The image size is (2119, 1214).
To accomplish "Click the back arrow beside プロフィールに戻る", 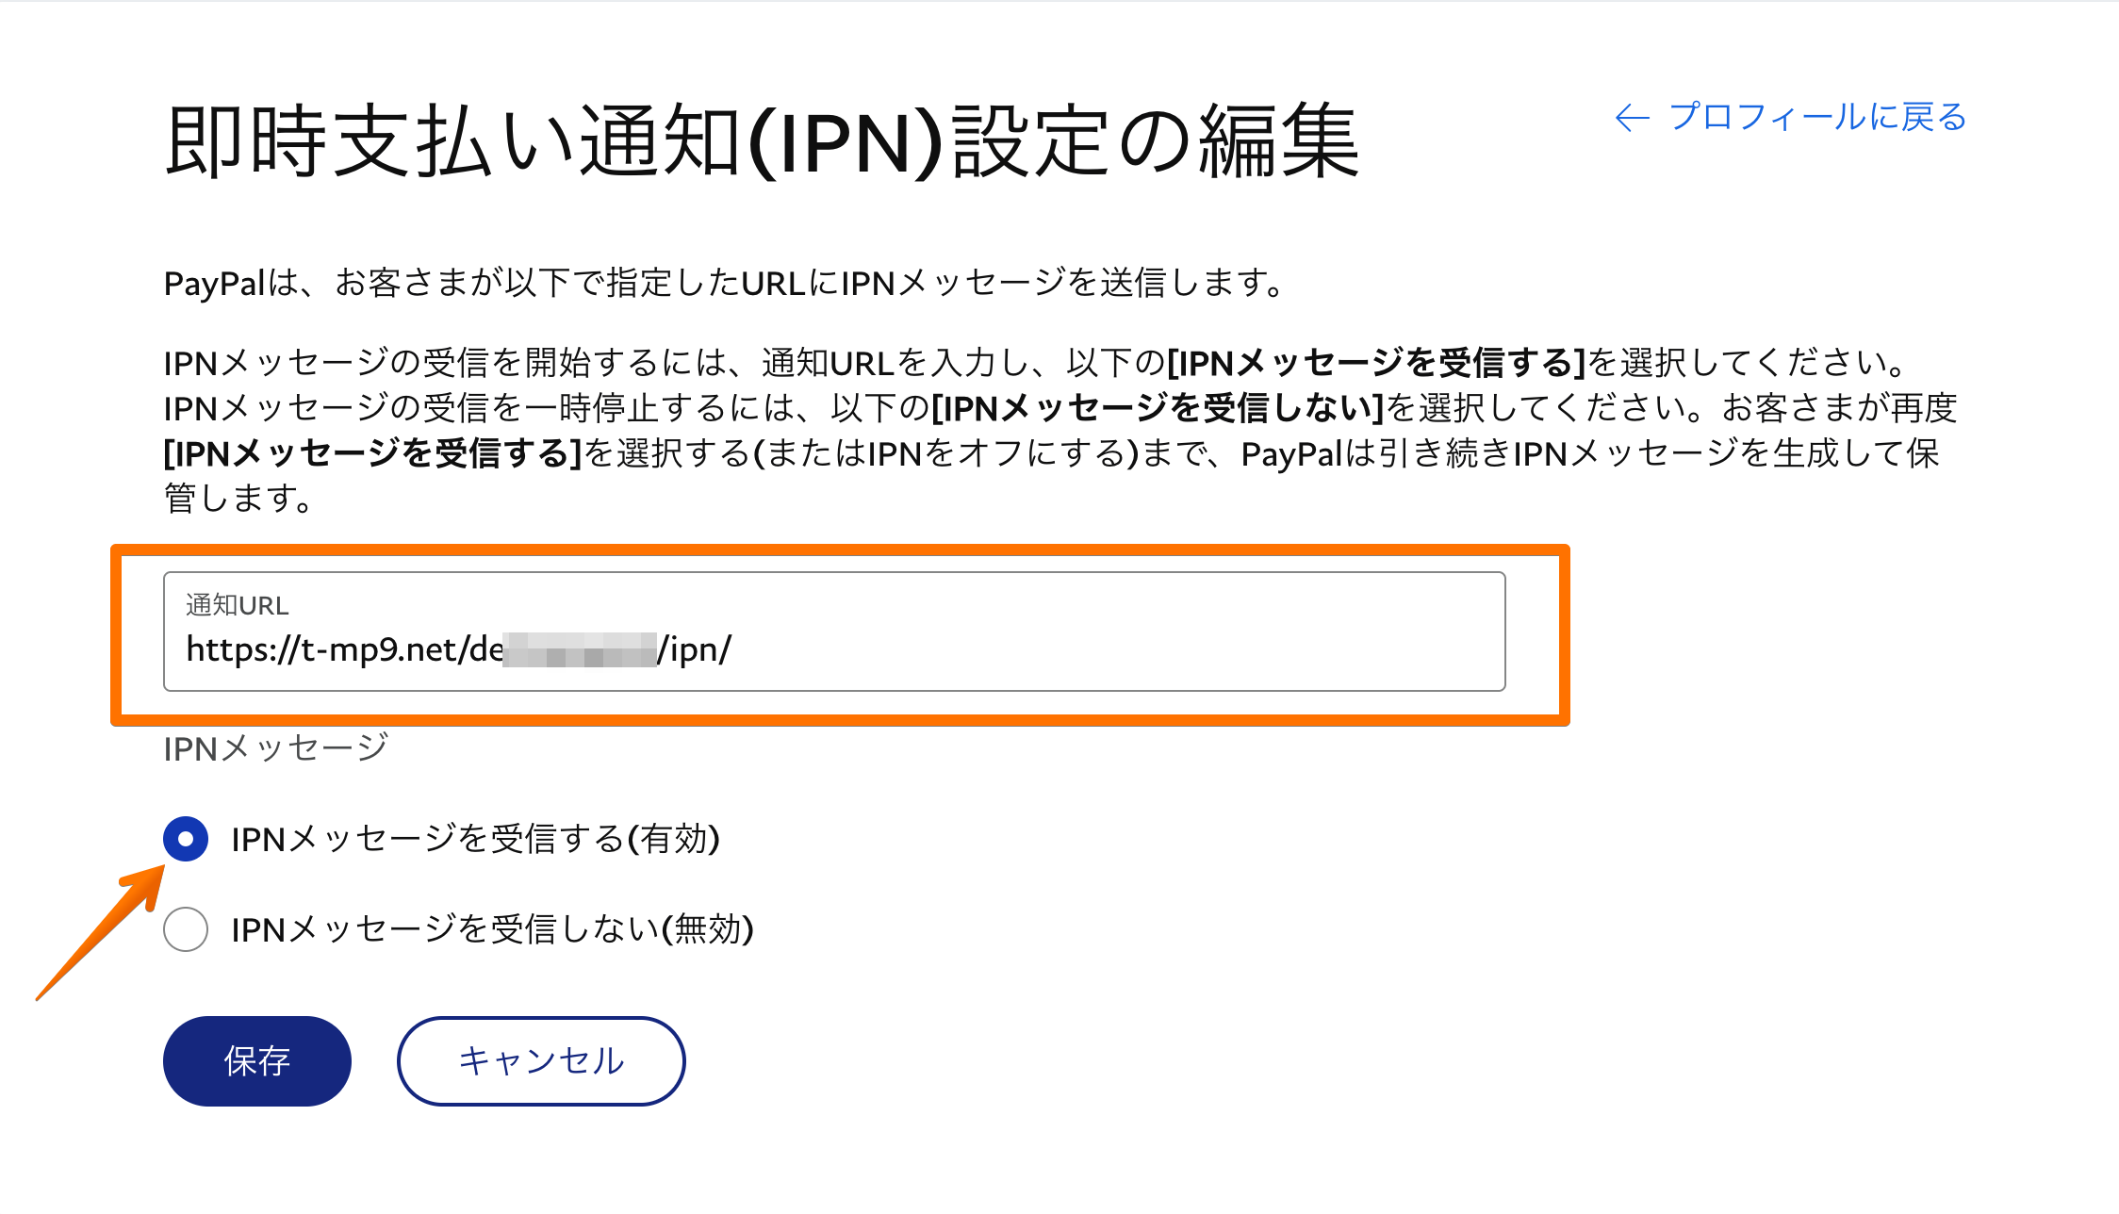I will click(1632, 118).
